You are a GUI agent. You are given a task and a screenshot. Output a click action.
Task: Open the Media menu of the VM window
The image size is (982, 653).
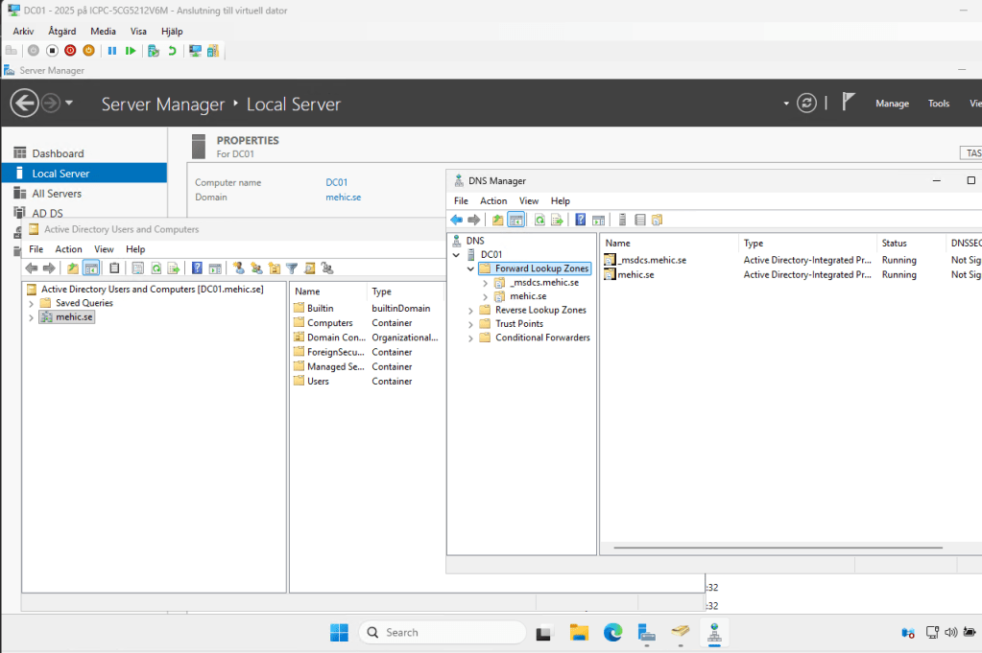103,32
